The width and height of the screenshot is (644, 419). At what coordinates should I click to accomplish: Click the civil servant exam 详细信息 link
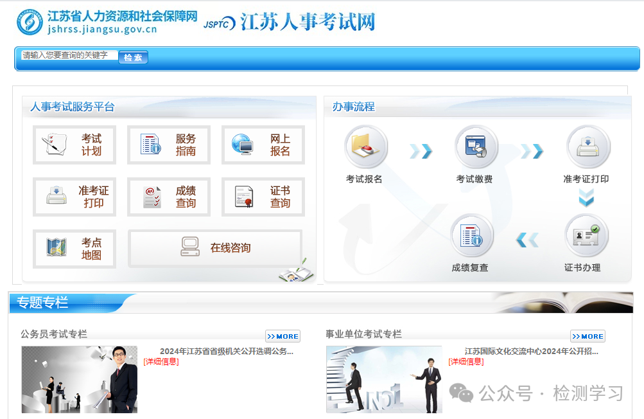coord(160,361)
